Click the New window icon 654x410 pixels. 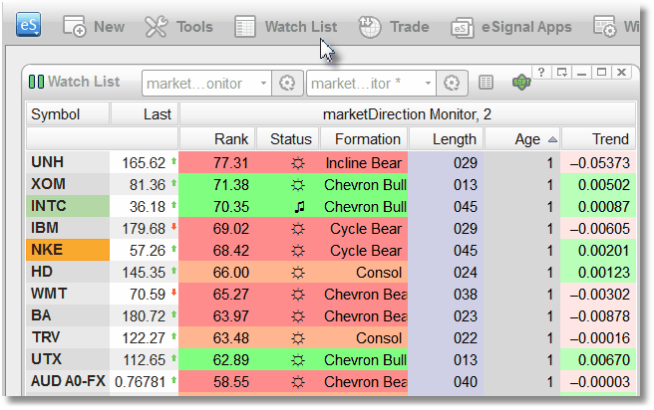pos(74,27)
